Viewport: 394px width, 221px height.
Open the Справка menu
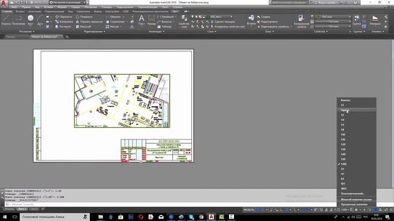177,7
